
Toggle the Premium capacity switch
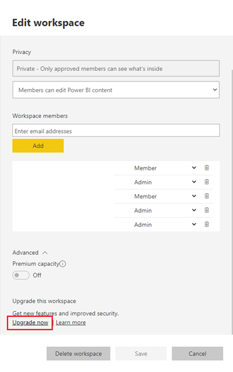point(21,275)
